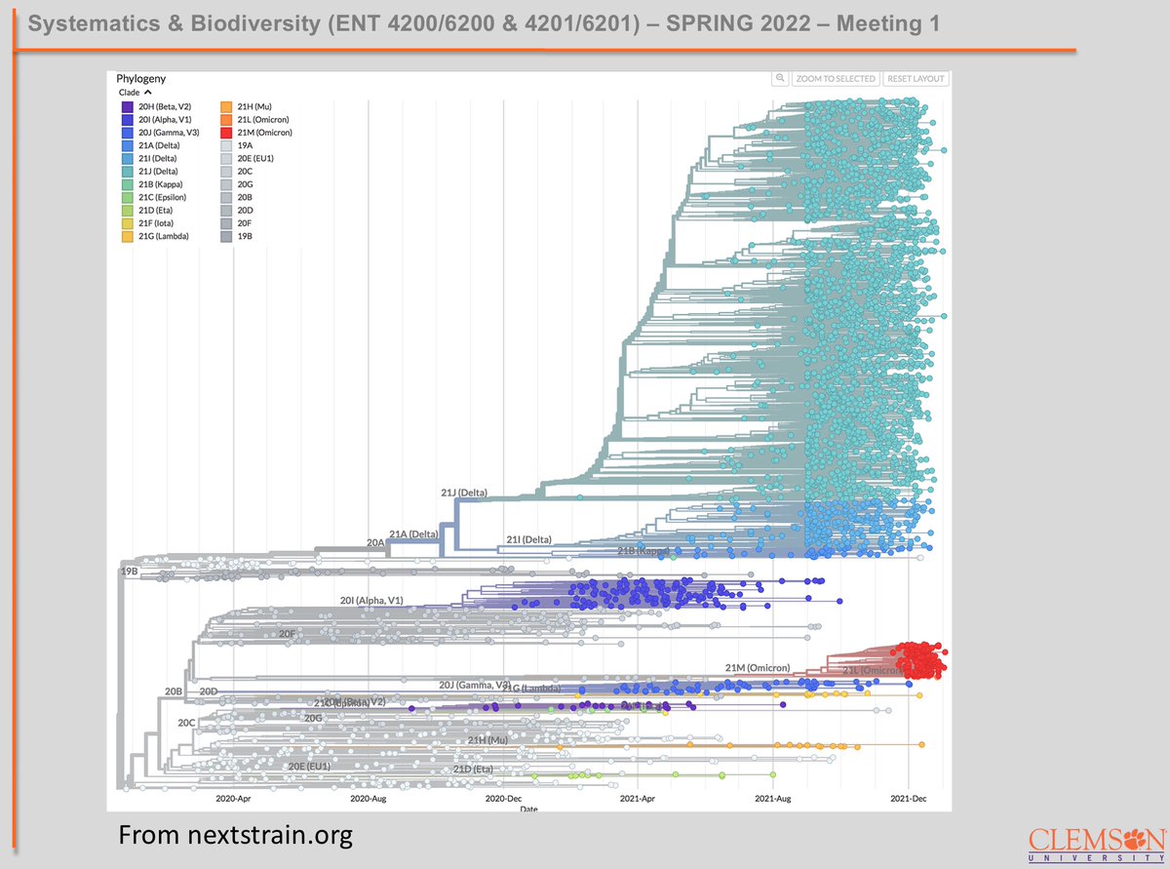Viewport: 1170px width, 869px height.
Task: Click the 21L (Omicron) orange legend swatch
Action: tap(225, 119)
